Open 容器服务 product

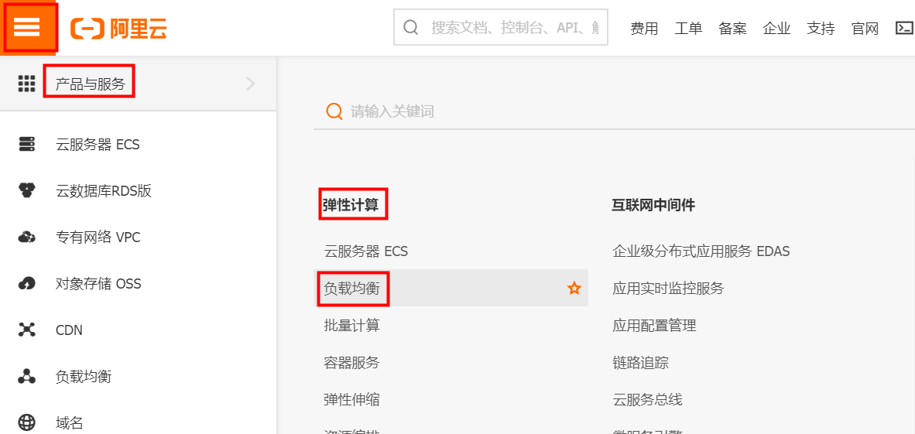[x=351, y=362]
